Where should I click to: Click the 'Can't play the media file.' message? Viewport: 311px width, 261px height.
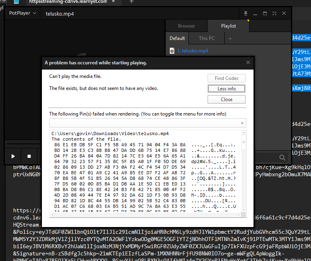(75, 76)
